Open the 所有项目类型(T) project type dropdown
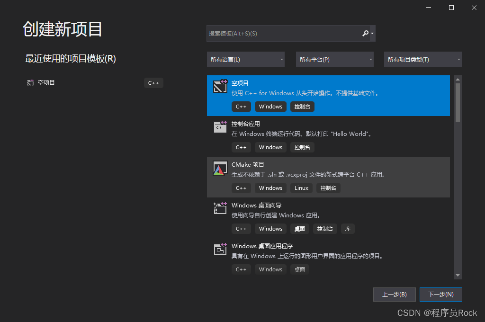 click(x=423, y=59)
